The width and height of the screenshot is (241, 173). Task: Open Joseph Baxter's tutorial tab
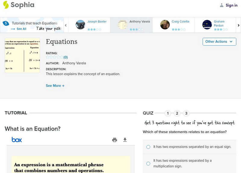pyautogui.click(x=89, y=25)
